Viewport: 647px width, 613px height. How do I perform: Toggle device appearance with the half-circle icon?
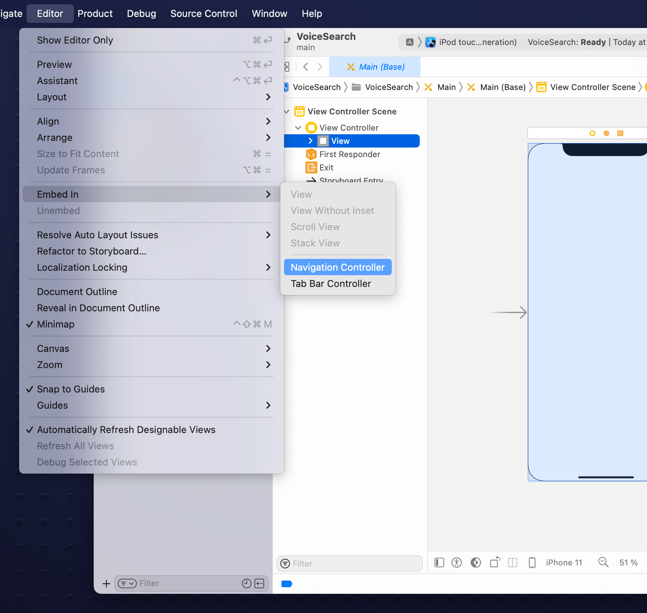coord(475,562)
